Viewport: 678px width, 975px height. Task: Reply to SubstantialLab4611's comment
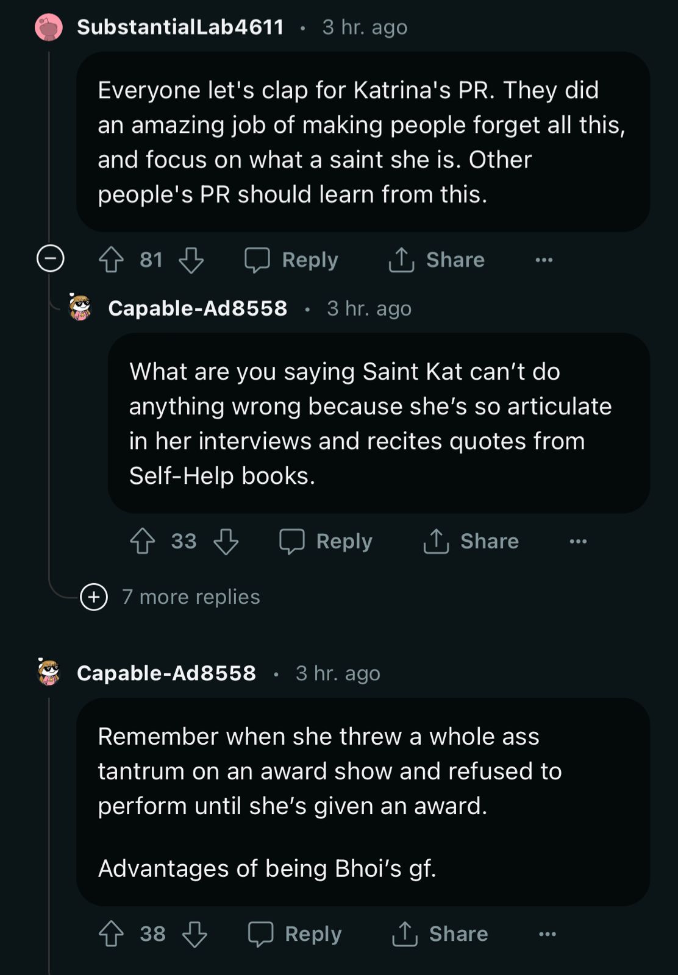[291, 260]
